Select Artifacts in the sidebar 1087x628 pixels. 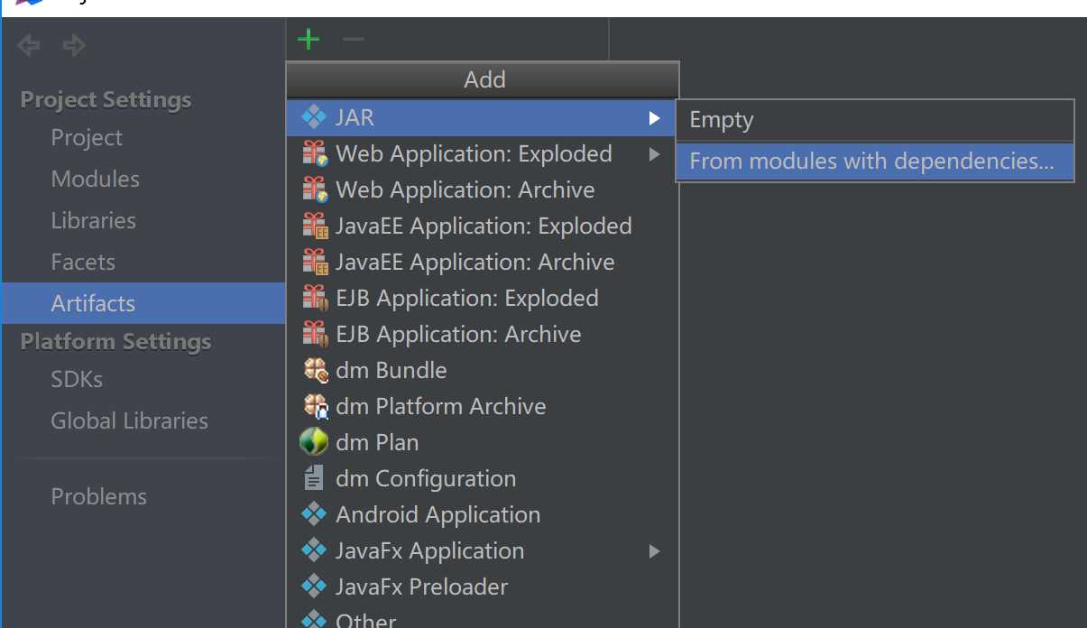point(143,303)
